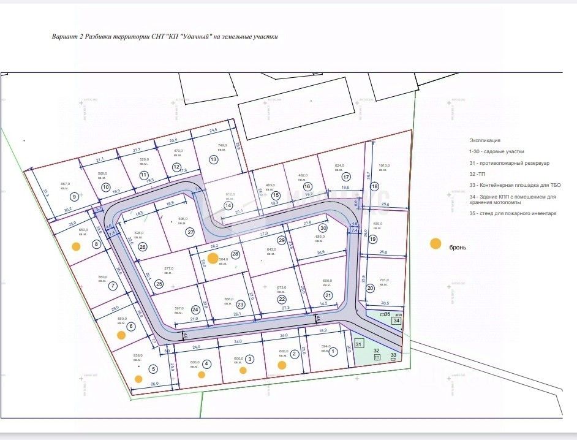Click the circled plot number 20
The width and height of the screenshot is (577, 440).
(370, 288)
